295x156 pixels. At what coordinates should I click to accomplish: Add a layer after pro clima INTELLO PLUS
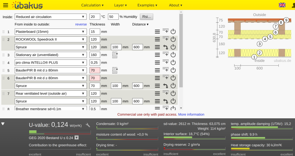pyautogui.click(x=165, y=62)
